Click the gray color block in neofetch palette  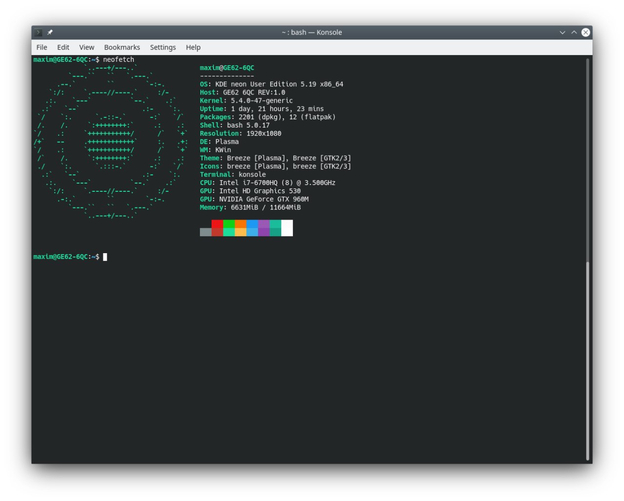pyautogui.click(x=206, y=232)
